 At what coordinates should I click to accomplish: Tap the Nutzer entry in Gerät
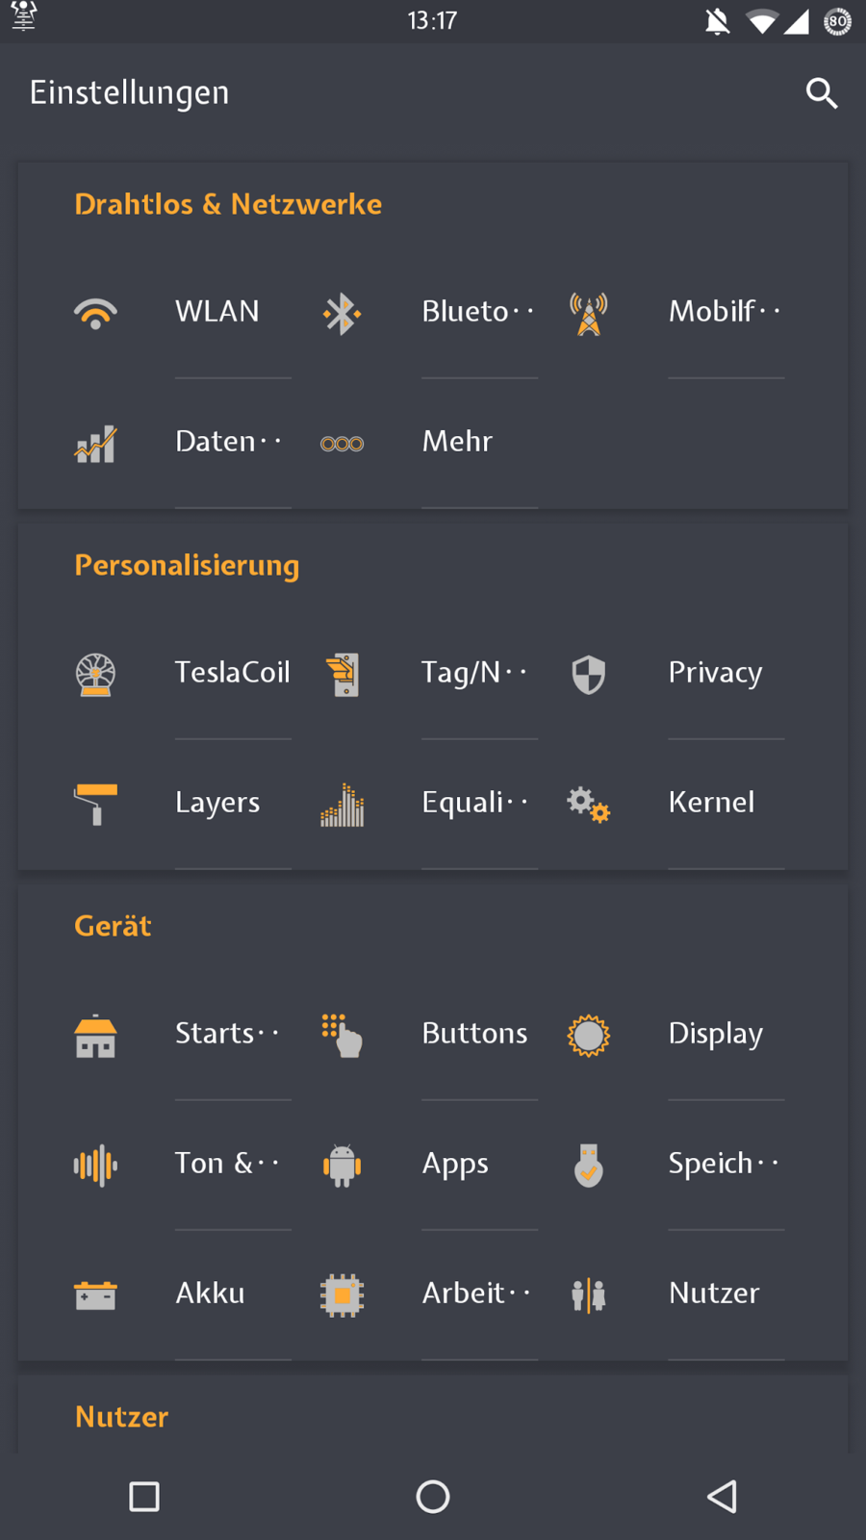pyautogui.click(x=713, y=1294)
